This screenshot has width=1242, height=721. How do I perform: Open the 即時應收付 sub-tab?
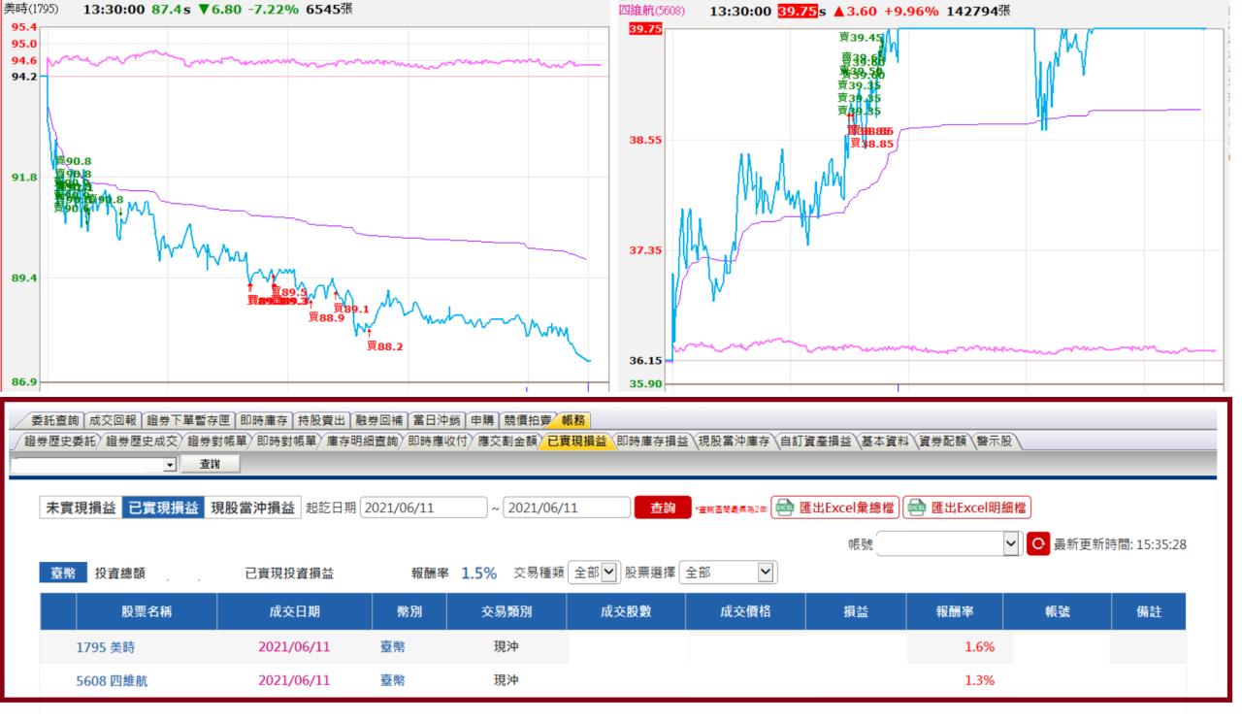pyautogui.click(x=439, y=442)
